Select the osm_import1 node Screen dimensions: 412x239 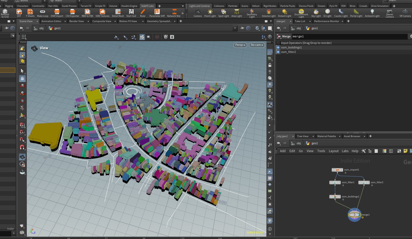tap(337, 170)
